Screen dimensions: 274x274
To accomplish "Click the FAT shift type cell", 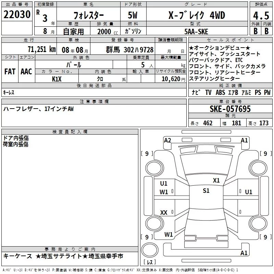I will 10,72.
